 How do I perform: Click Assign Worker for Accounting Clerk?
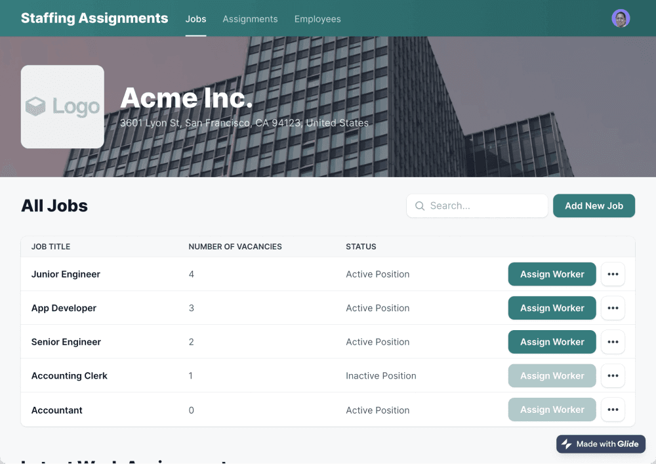[x=552, y=375]
